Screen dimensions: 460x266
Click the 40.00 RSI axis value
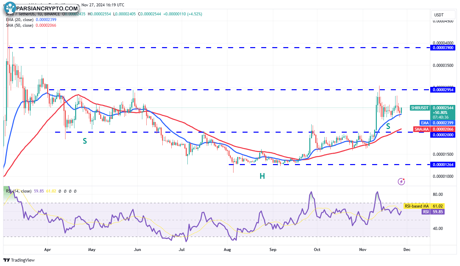coord(438,229)
